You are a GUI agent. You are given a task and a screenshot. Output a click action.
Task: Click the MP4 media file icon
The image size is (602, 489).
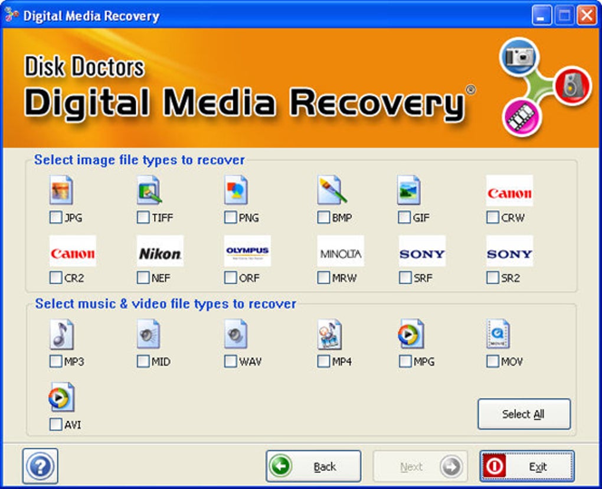pos(329,334)
